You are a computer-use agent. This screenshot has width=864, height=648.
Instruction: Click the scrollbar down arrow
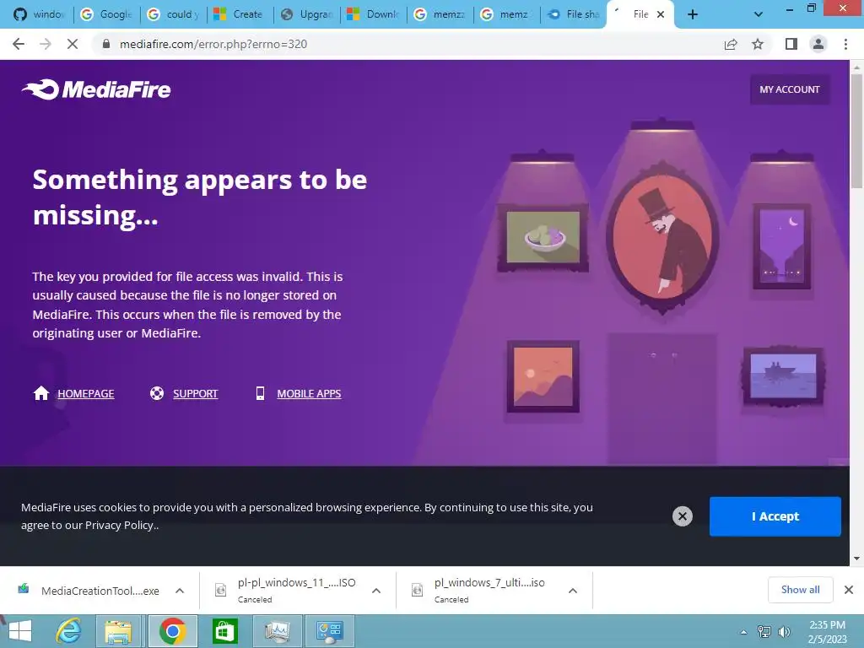pos(856,559)
